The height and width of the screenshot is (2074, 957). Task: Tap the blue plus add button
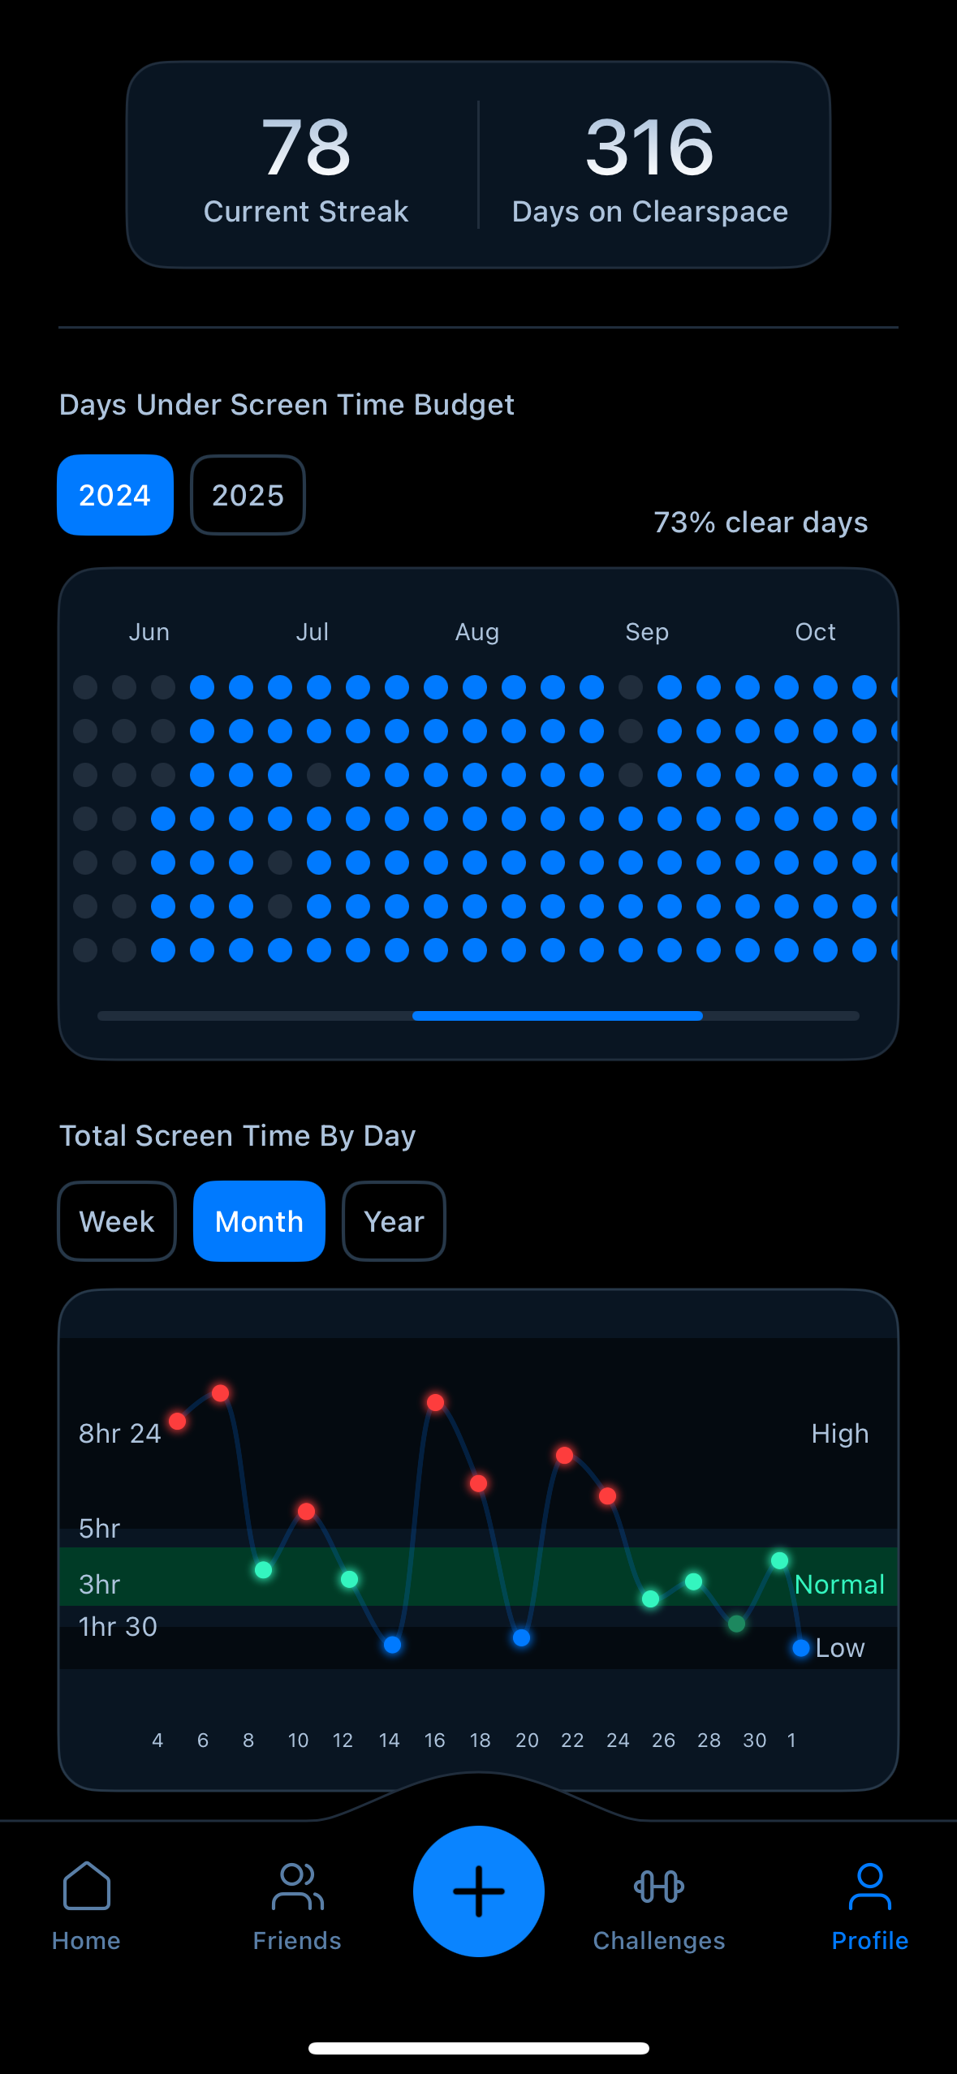pyautogui.click(x=479, y=1891)
